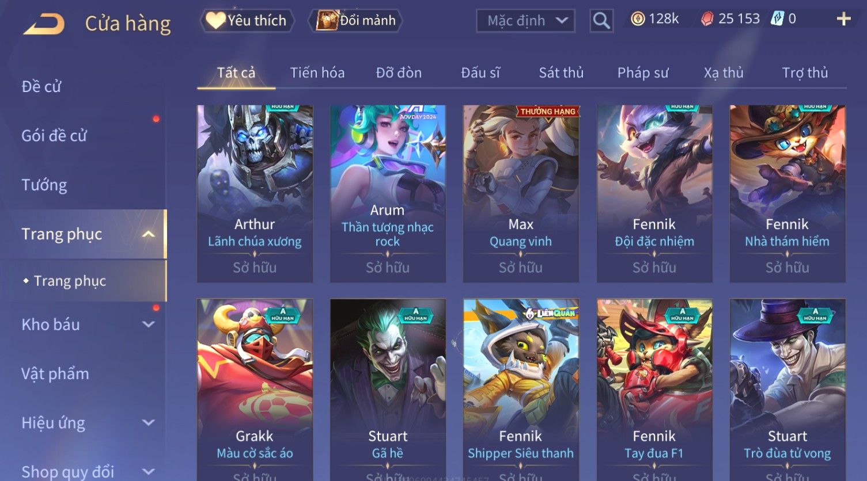This screenshot has height=481, width=867.
Task: Expand the Kho báu sidebar section
Action: click(x=148, y=325)
